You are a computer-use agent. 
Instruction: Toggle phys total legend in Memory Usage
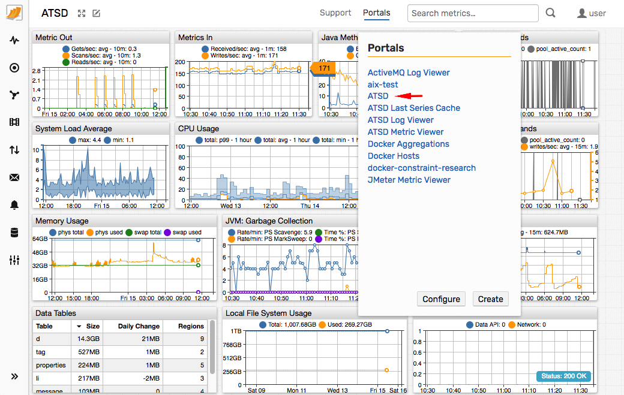click(67, 233)
